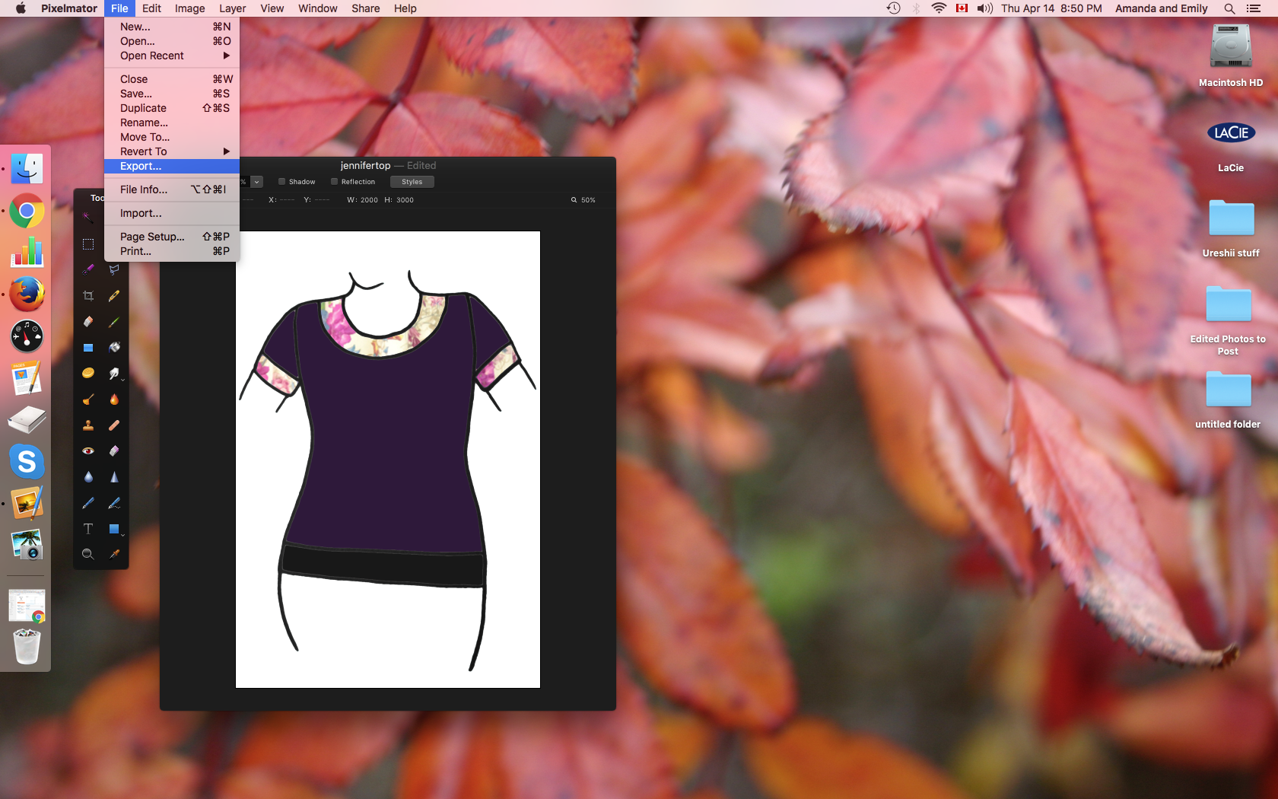Select the LaCie drive on the desktop
Screen dimensions: 1278x799
point(1231,145)
